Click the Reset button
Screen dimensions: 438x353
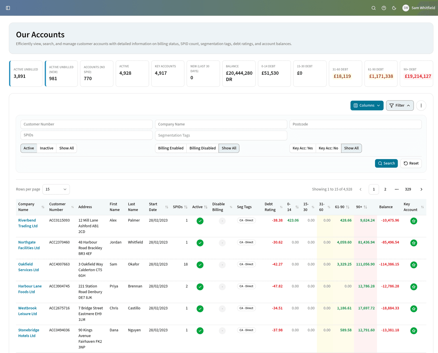click(411, 163)
